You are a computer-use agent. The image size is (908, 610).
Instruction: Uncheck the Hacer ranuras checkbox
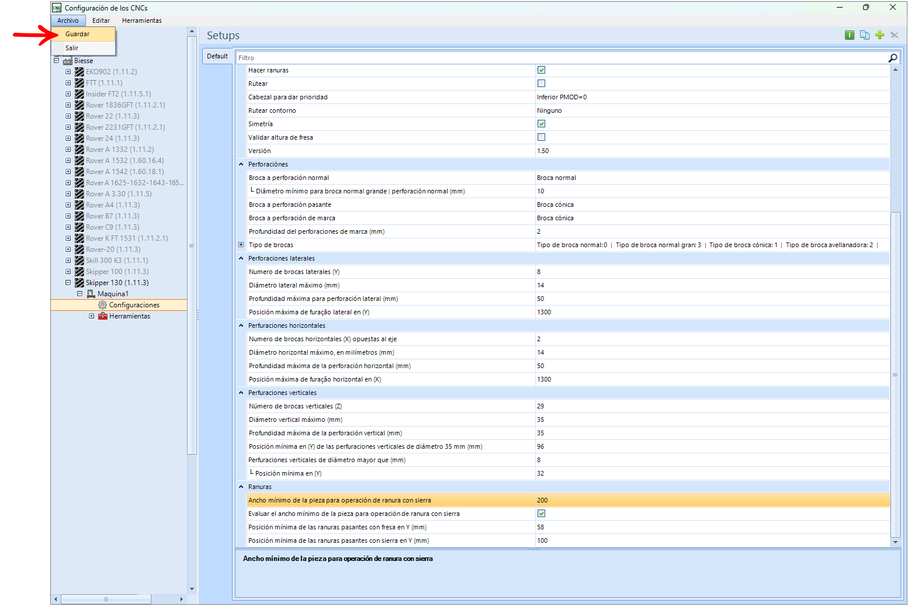point(541,70)
